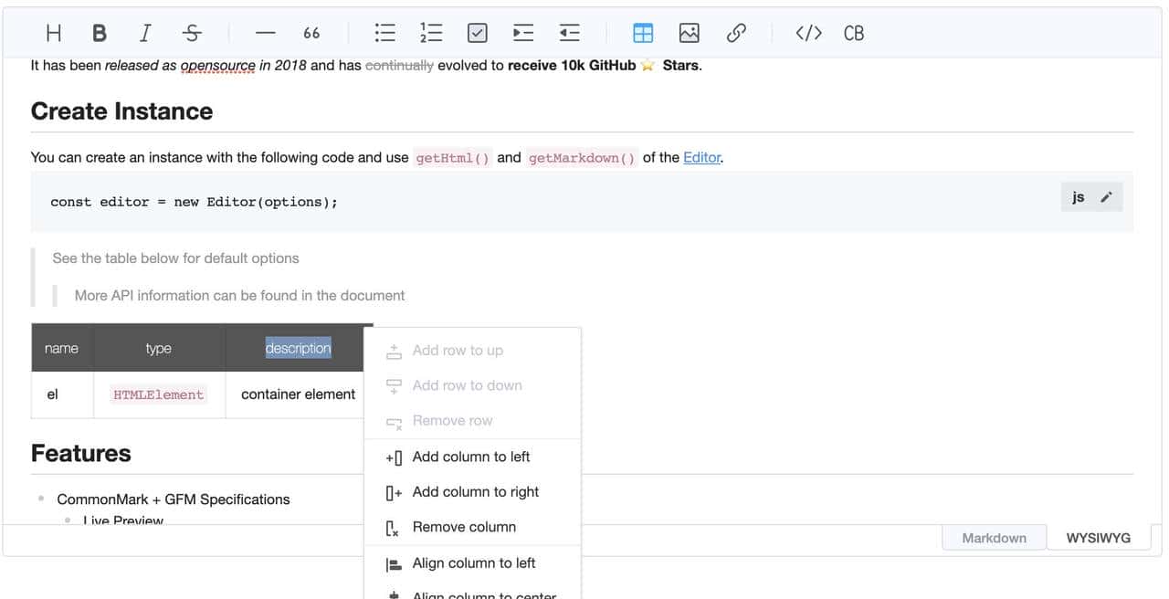Create an ordered numbered list
This screenshot has width=1169, height=599.
tap(431, 33)
